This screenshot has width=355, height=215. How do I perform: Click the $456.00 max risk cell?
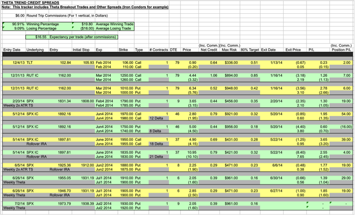pyautogui.click(x=231, y=101)
